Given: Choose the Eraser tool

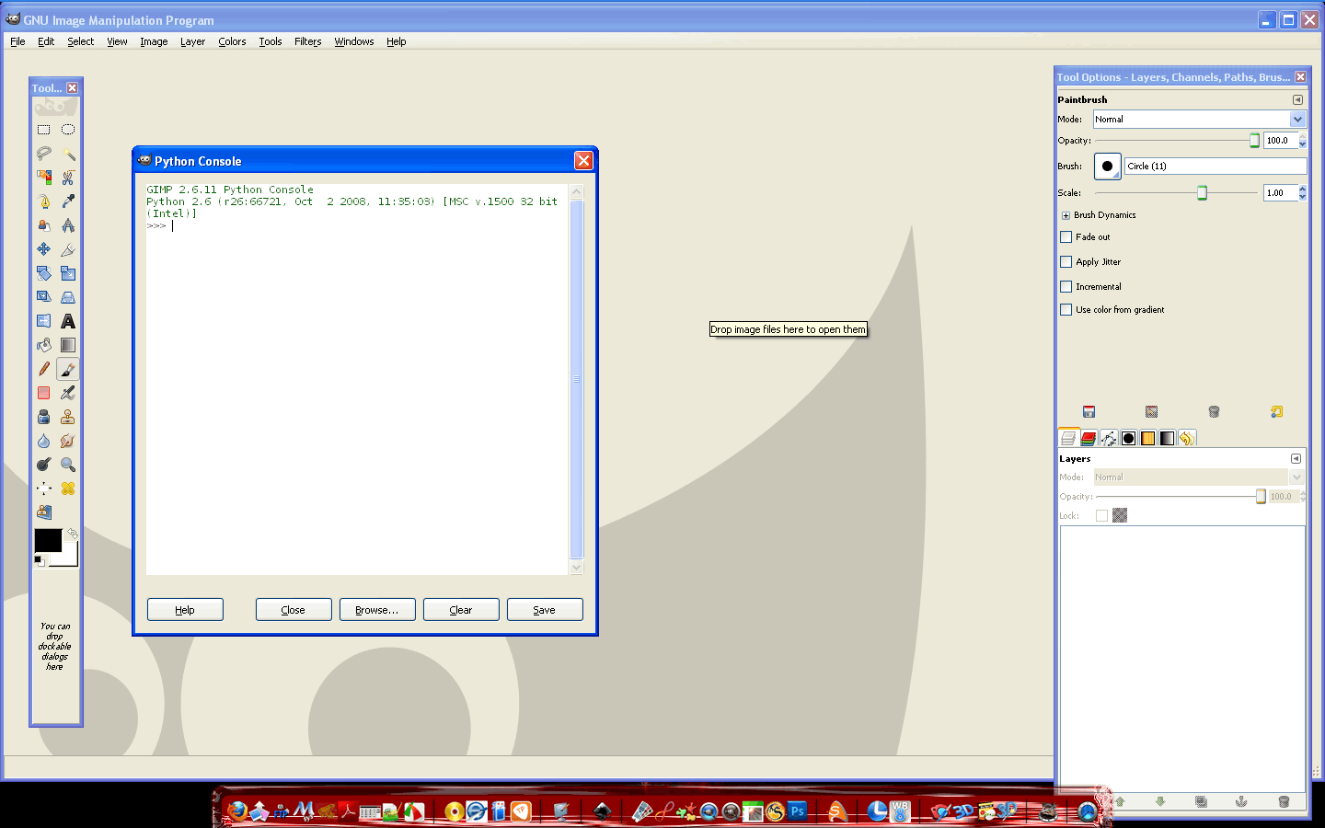Looking at the screenshot, I should (x=43, y=393).
